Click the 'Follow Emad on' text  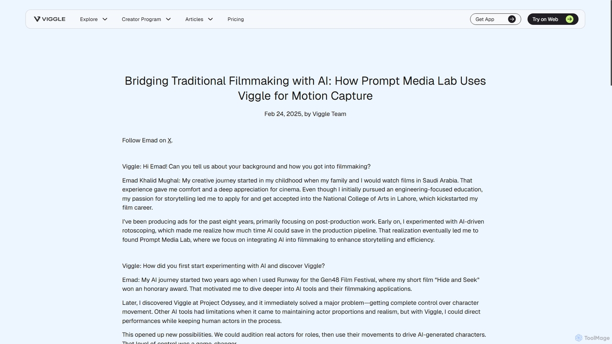pos(144,140)
